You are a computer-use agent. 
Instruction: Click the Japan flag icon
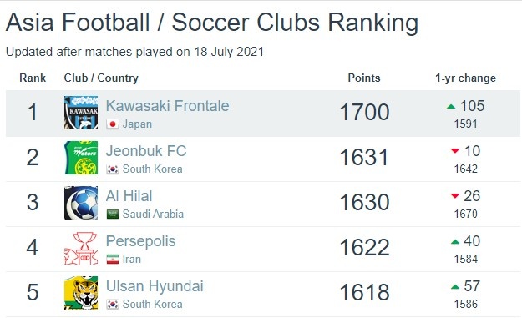113,124
